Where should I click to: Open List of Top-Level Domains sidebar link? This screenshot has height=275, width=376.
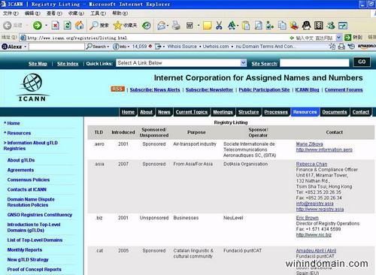click(x=35, y=240)
